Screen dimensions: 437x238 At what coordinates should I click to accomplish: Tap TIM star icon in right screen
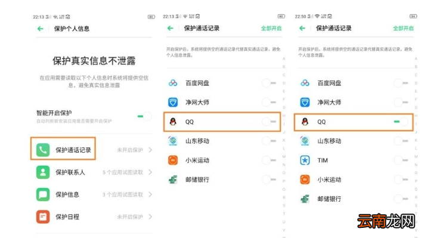click(x=305, y=160)
